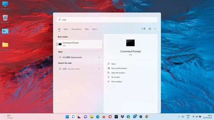Open the Dropbox taskbar icon
The image size is (214, 120).
(x=122, y=117)
